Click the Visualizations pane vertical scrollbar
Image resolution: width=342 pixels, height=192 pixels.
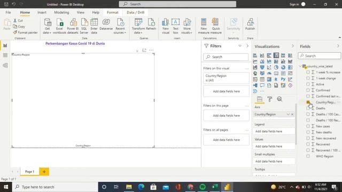pos(296,124)
